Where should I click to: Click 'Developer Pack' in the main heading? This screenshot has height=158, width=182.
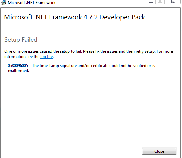[x=122, y=17]
